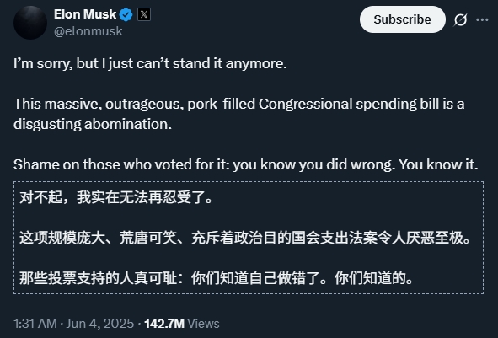Click the Subscribe button
This screenshot has width=498, height=338.
(403, 19)
